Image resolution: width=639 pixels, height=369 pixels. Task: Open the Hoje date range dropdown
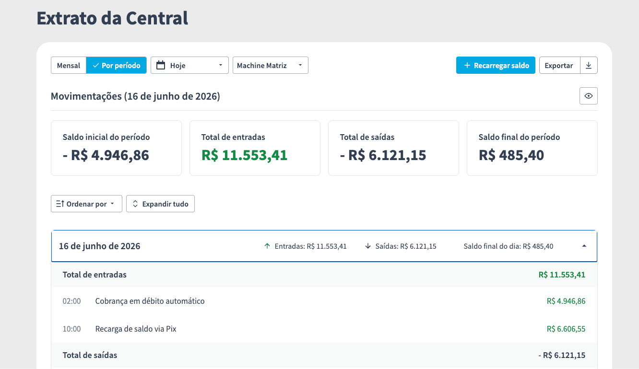[x=189, y=66]
